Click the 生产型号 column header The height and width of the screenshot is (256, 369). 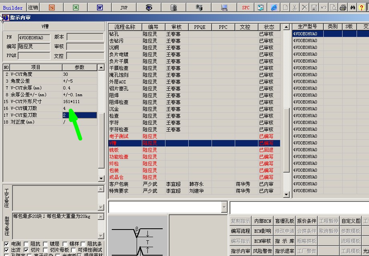(x=307, y=26)
